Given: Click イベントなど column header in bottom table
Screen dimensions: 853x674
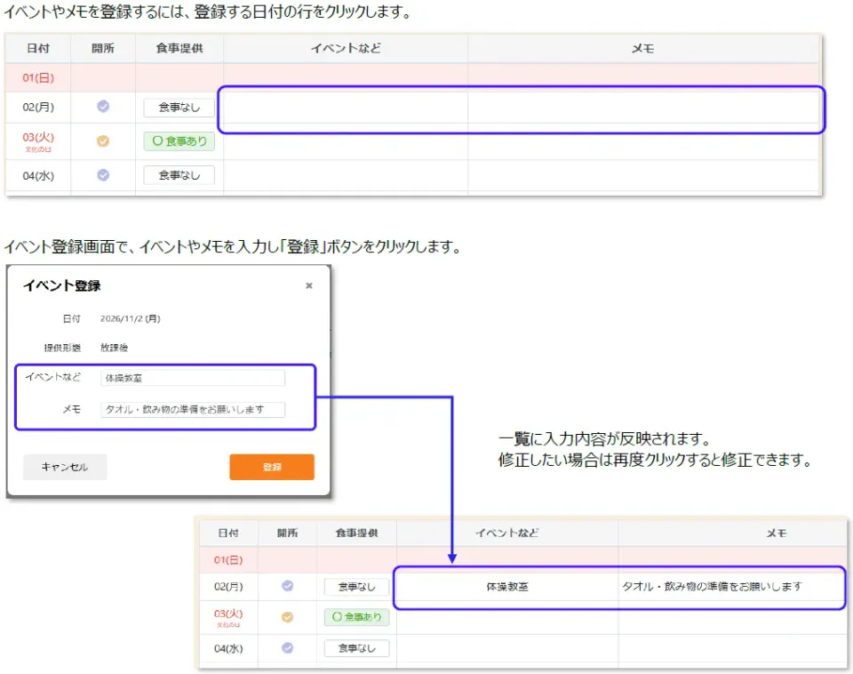Looking at the screenshot, I should click(507, 533).
